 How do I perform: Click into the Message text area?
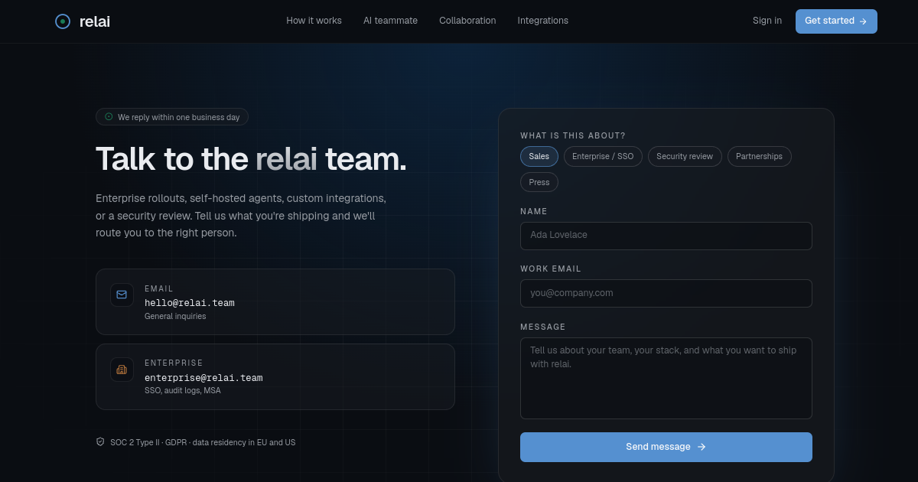click(x=666, y=378)
